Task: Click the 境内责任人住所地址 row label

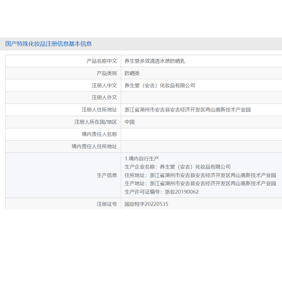Action: click(x=94, y=146)
